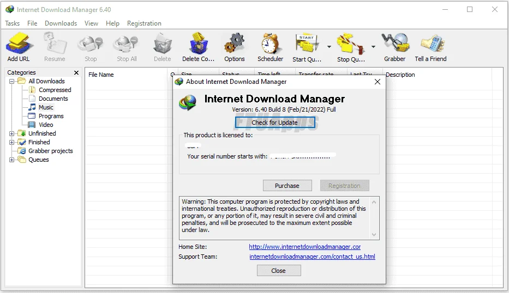Click the greyed Resume toolbar icon
This screenshot has width=509, height=293.
pos(55,43)
